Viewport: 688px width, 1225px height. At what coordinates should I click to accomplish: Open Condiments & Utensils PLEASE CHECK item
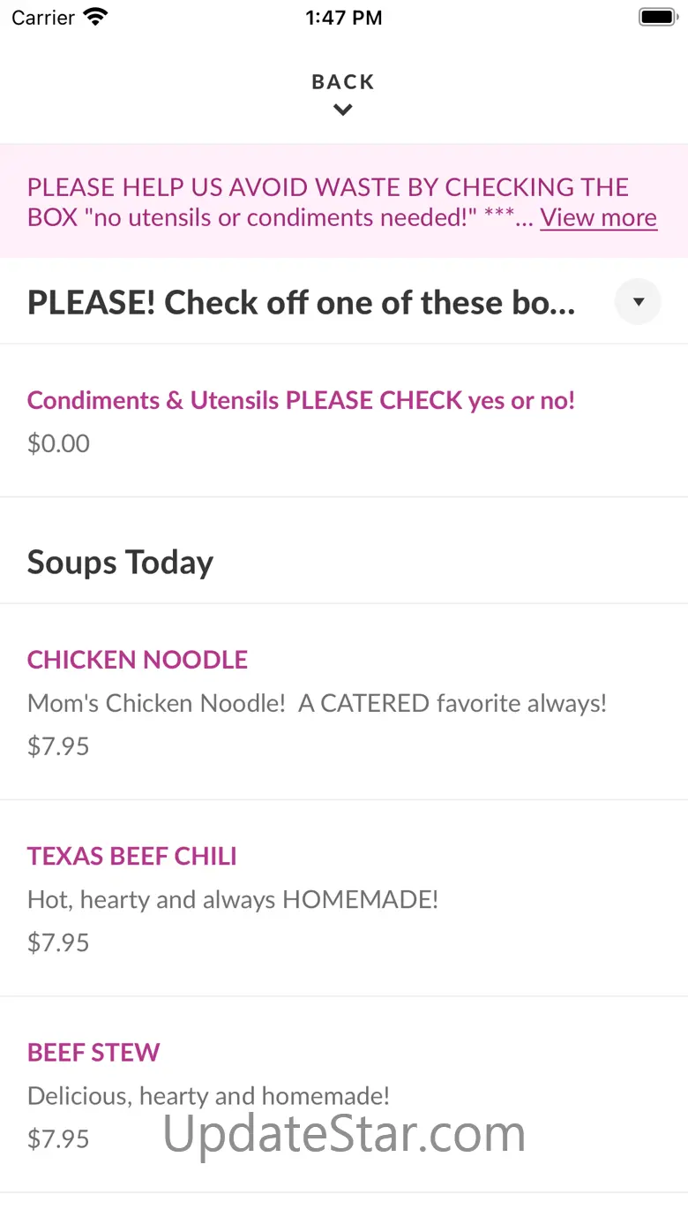301,400
